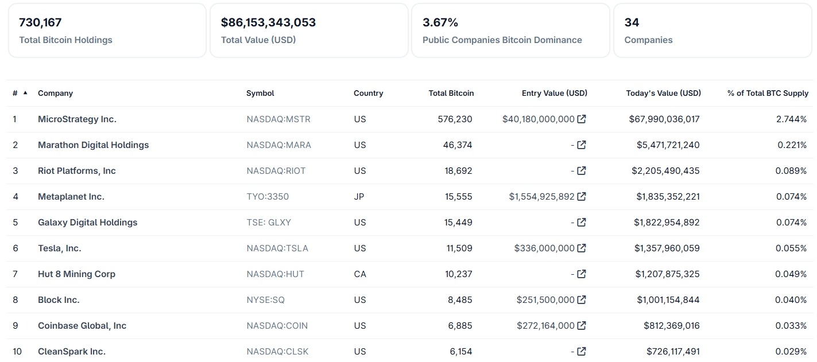Open Marathon Digital Holdings external link icon
Viewport: 817px width, 362px height.
582,145
